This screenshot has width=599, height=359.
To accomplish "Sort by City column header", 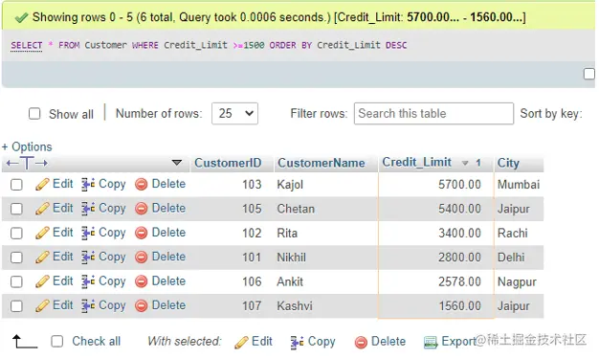I will pos(508,164).
